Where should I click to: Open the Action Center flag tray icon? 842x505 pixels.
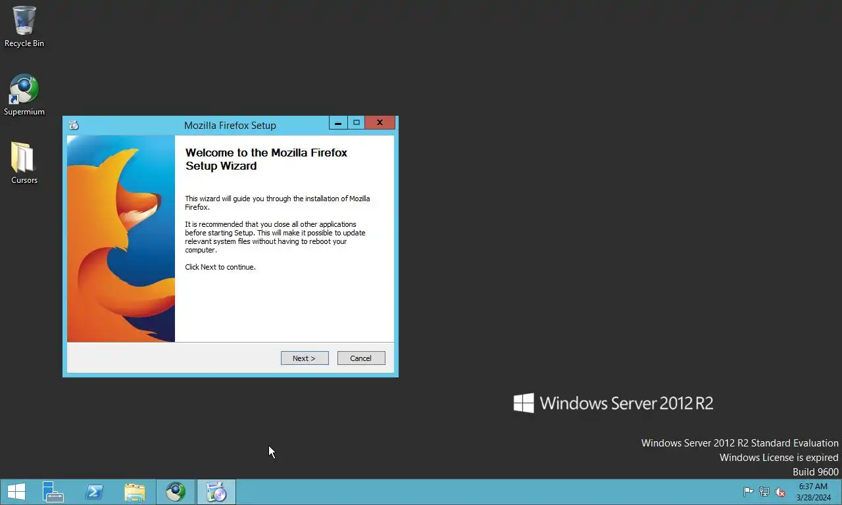[x=748, y=492]
